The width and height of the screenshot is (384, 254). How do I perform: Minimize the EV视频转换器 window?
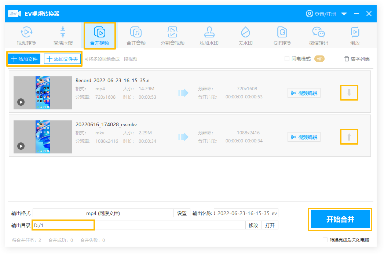[x=356, y=14]
